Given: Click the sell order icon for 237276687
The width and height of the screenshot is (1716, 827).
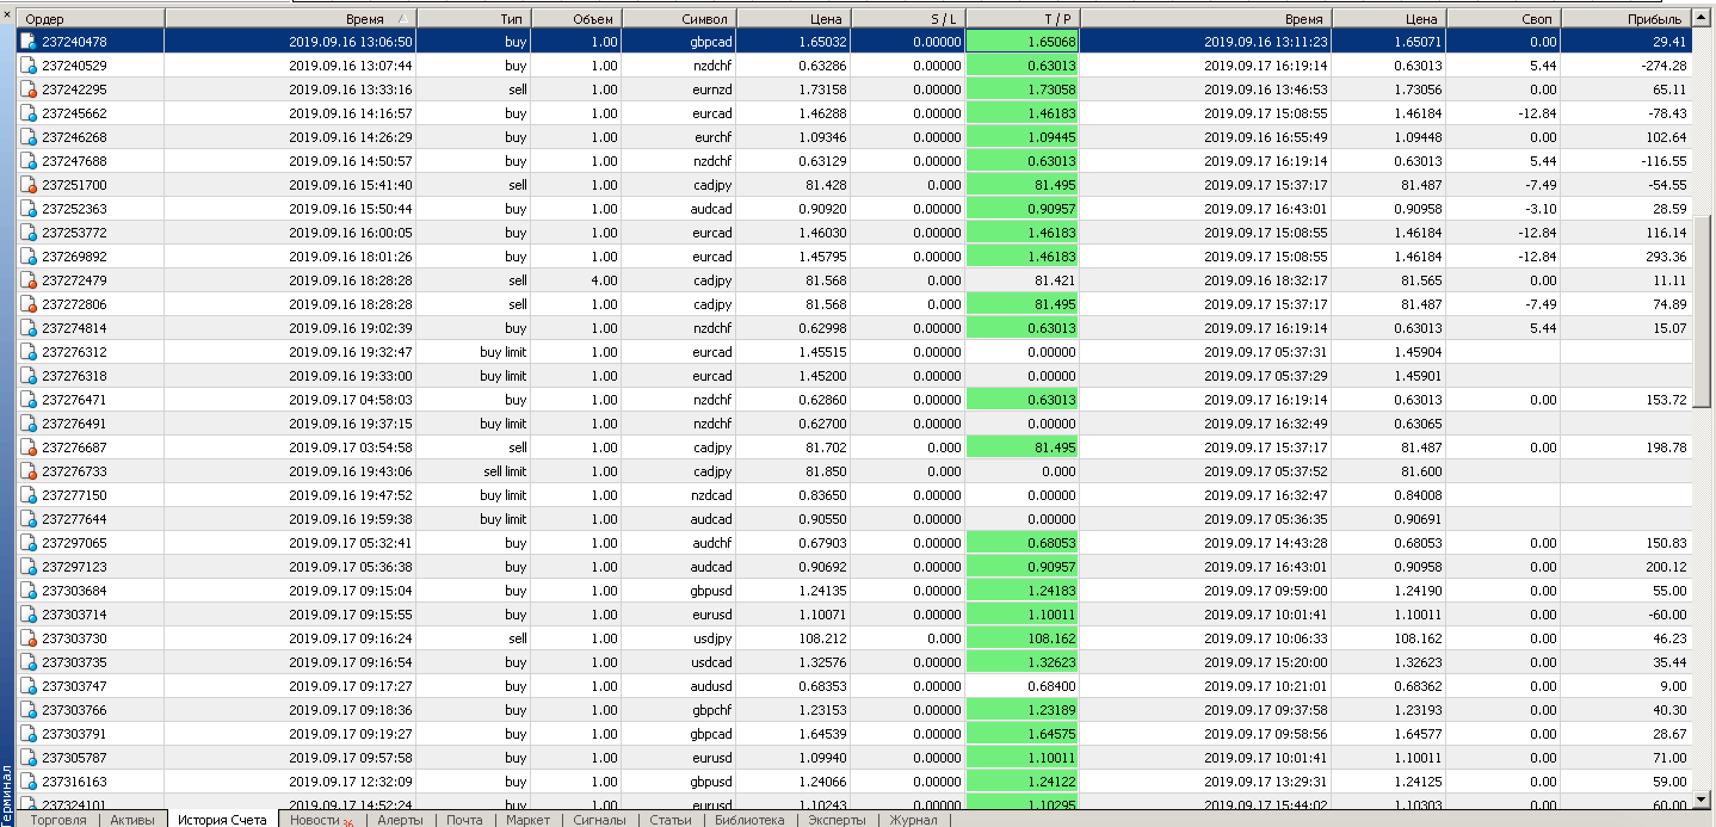Looking at the screenshot, I should [28, 448].
